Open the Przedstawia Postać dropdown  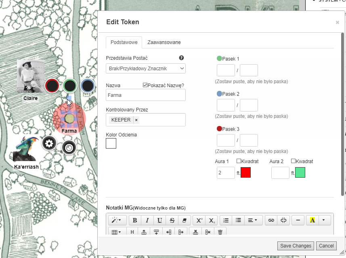[146, 68]
